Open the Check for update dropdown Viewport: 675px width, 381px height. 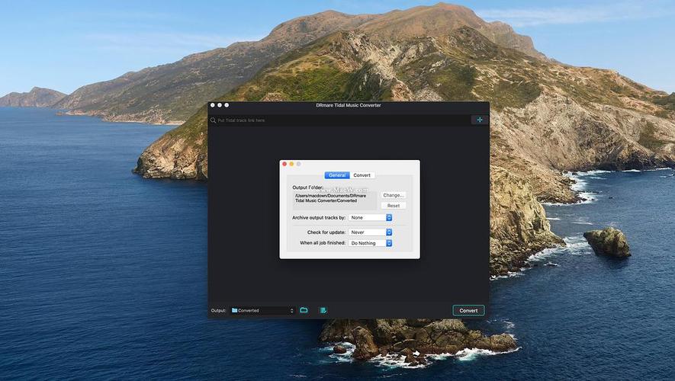click(370, 232)
